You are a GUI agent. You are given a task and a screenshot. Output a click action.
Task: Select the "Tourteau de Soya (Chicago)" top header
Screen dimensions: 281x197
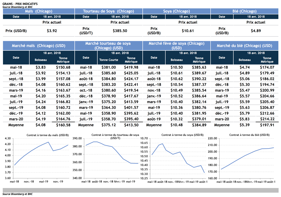coord(108,11)
